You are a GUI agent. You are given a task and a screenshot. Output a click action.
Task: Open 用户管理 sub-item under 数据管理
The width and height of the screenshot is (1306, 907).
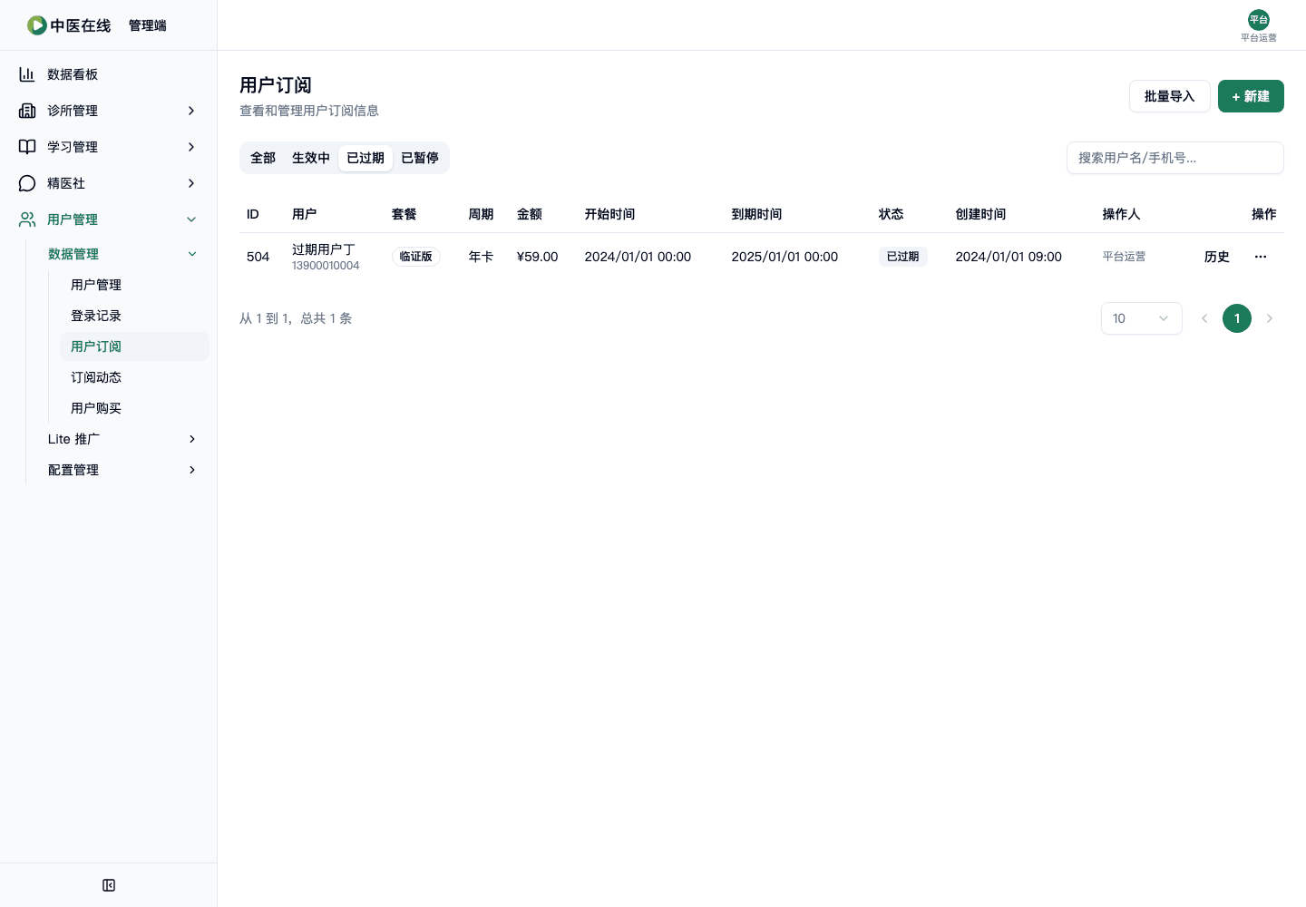tap(134, 285)
